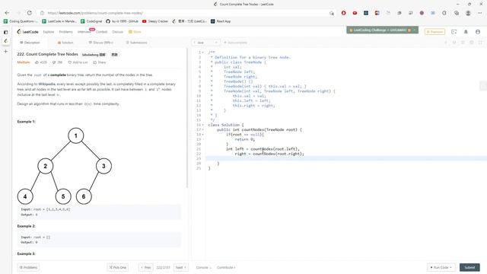This screenshot has height=274, width=487.
Task: Click the GitHub bookmark in bookmarks bar
Action: point(122,21)
